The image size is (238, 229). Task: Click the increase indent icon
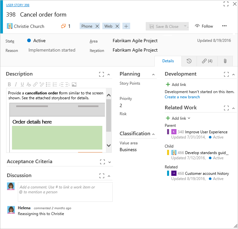point(68,84)
